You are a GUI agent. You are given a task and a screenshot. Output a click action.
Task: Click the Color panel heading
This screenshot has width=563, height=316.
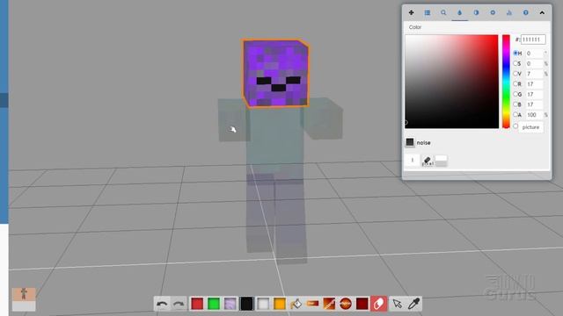point(414,27)
